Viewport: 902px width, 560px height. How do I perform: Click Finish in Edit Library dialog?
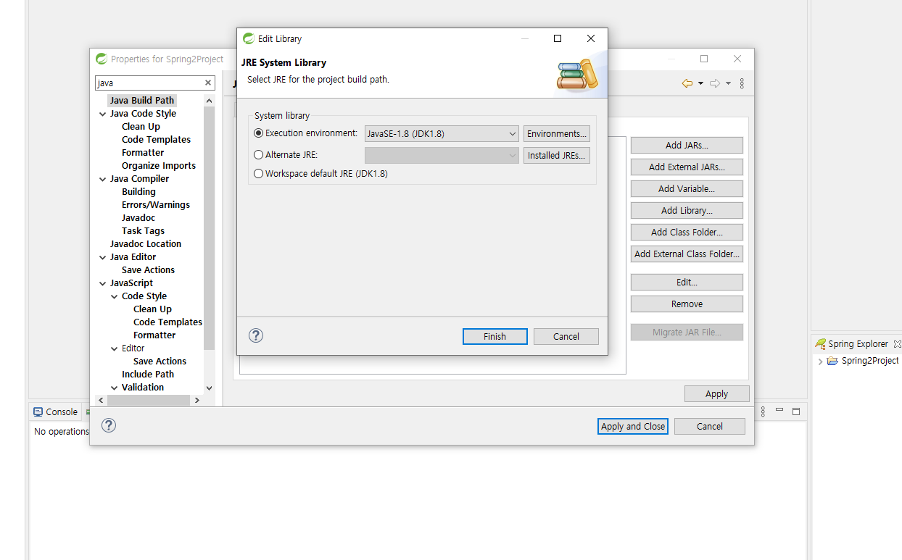click(495, 336)
